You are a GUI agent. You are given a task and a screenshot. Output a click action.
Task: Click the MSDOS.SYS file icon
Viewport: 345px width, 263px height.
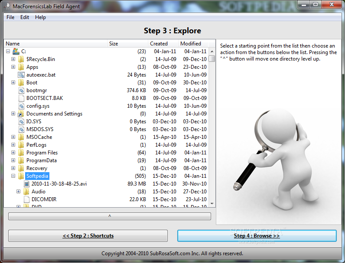point(21,129)
